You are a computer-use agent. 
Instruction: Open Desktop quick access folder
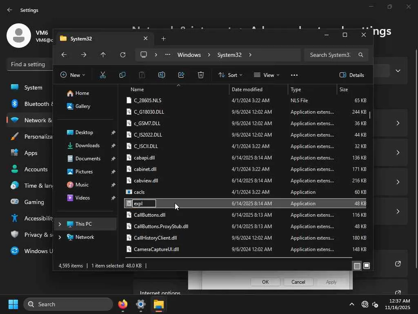tap(84, 132)
